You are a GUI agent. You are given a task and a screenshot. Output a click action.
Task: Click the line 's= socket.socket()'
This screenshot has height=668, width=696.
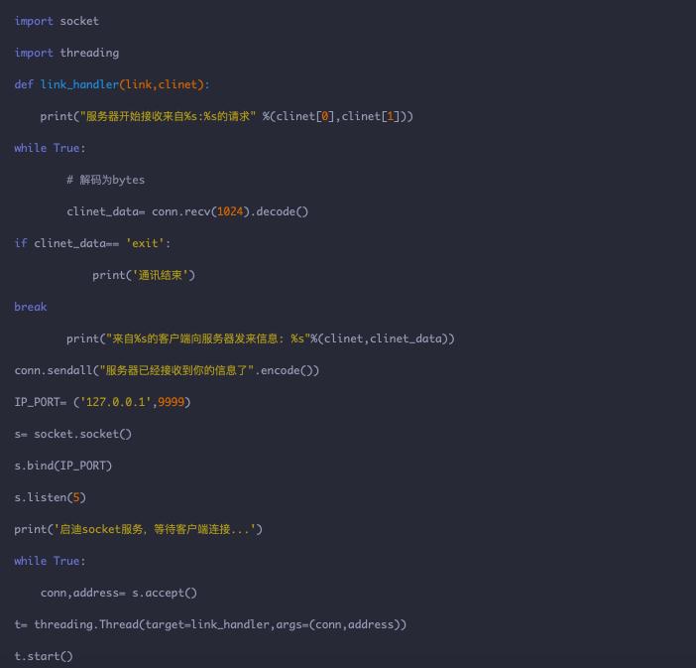click(x=72, y=434)
